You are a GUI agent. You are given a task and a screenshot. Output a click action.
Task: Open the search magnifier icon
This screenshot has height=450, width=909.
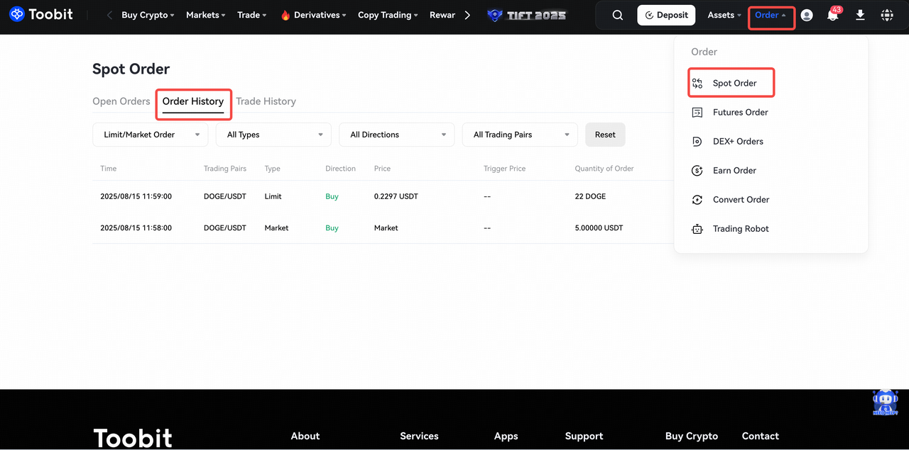618,15
